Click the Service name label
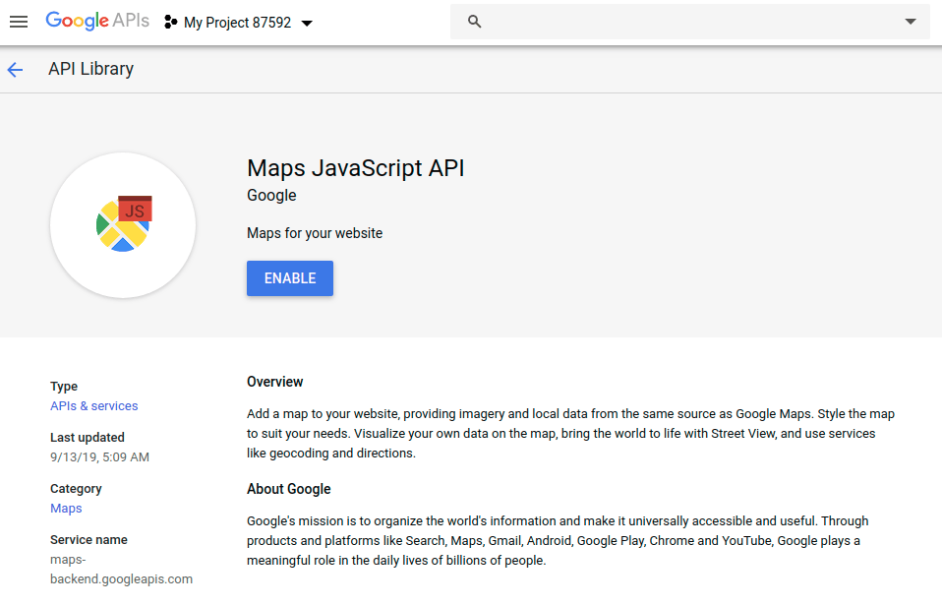Image resolution: width=942 pixels, height=606 pixels. coord(88,540)
